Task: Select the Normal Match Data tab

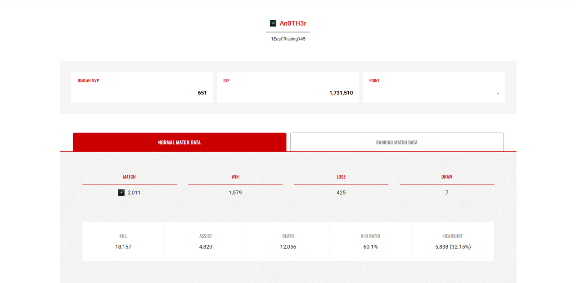Action: (180, 142)
